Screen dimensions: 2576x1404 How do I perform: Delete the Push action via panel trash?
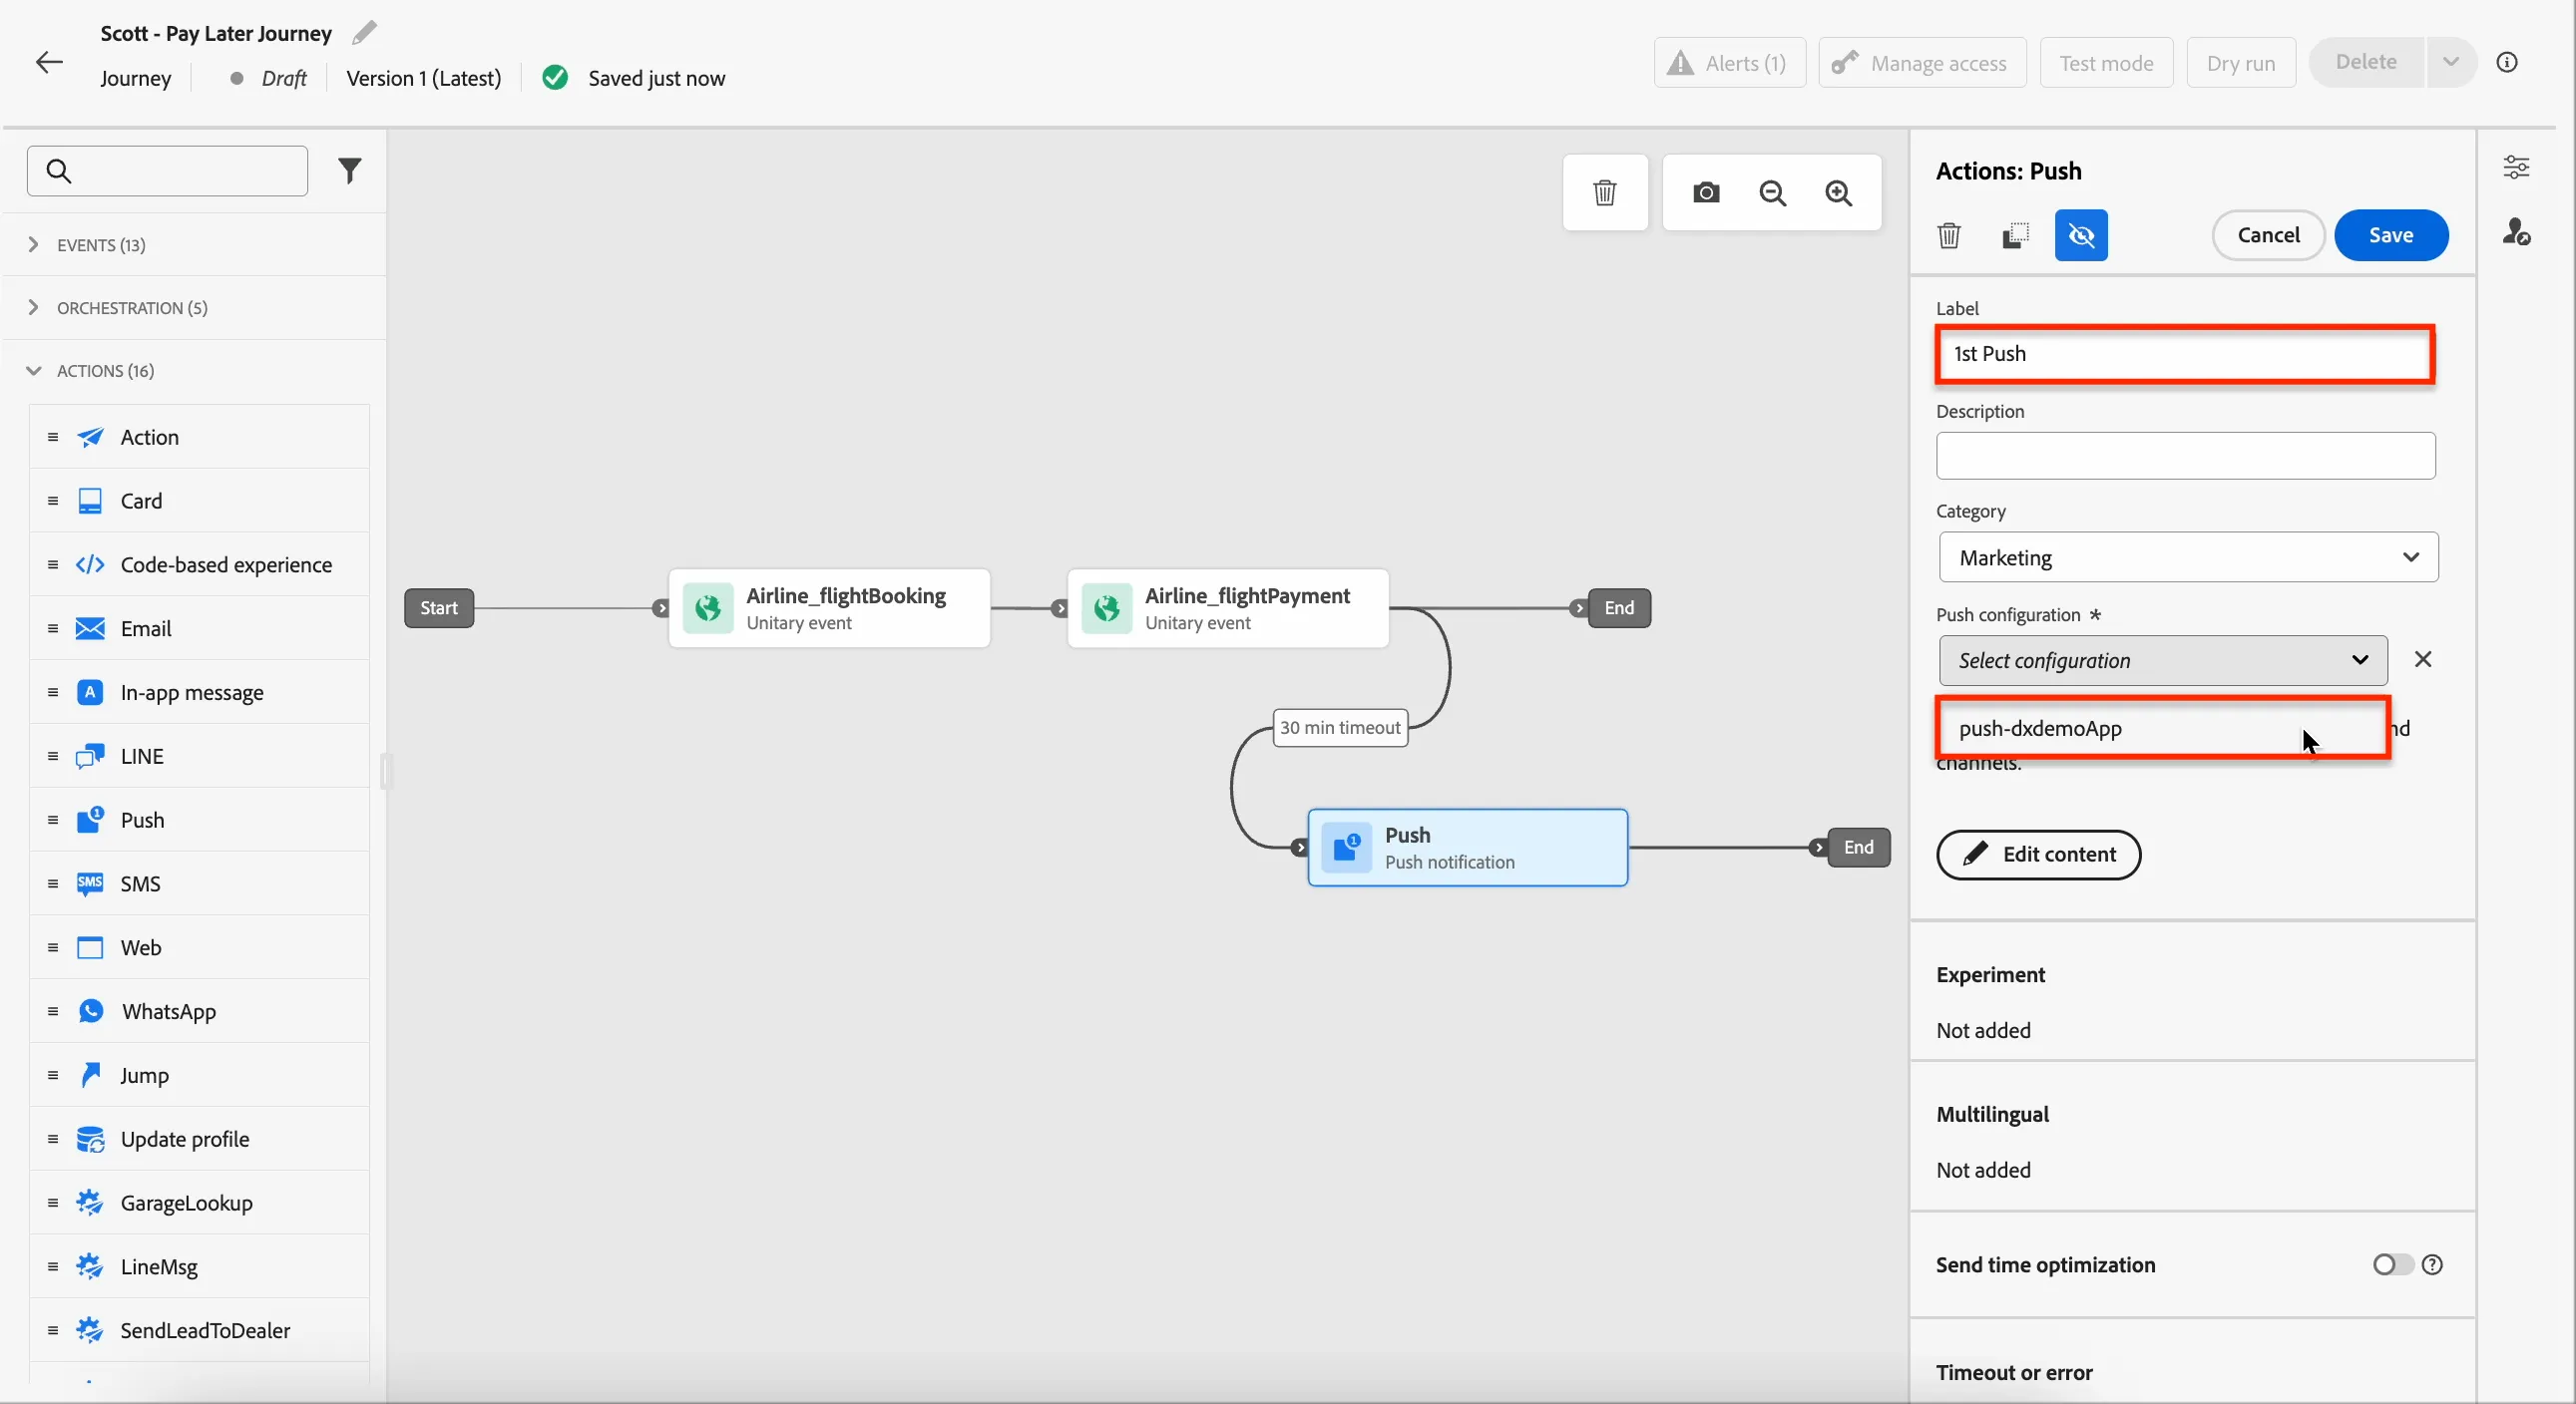1949,235
